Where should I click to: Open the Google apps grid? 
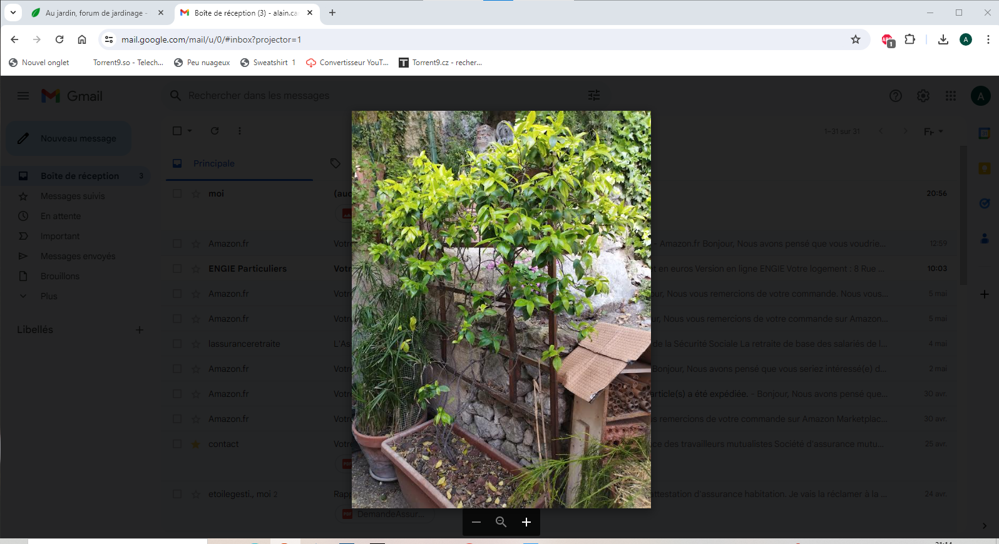point(950,96)
